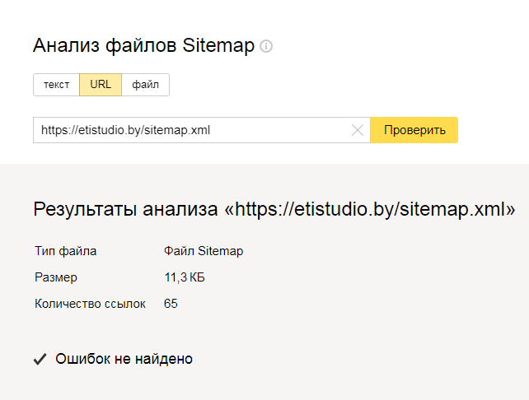Switch to the текст input mode
Viewport: 529px width, 400px height.
[56, 85]
